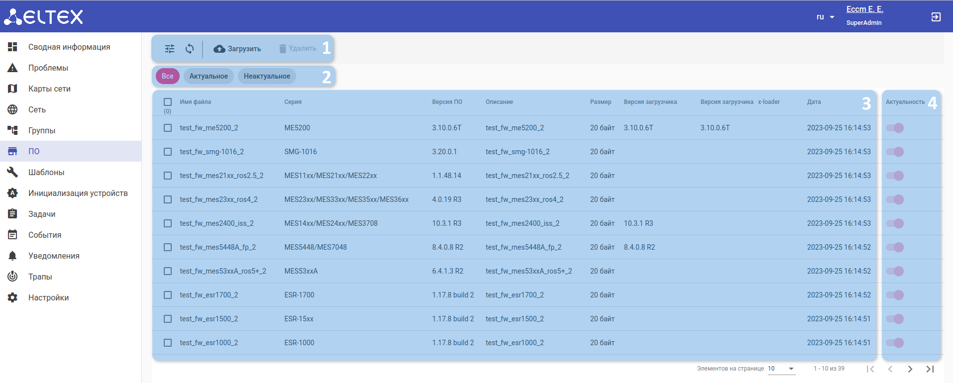Click the logout icon in header
Screen dimensions: 953x383
coord(936,17)
